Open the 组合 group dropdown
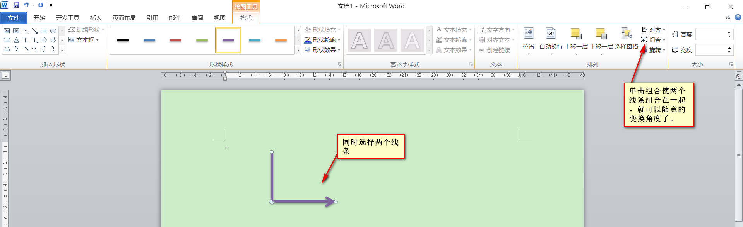 (x=653, y=40)
